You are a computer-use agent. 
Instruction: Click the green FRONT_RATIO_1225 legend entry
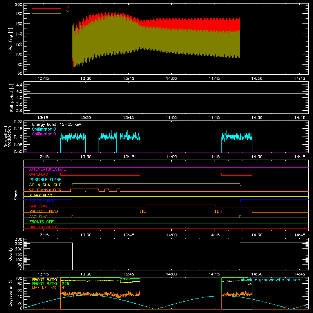coord(50,284)
